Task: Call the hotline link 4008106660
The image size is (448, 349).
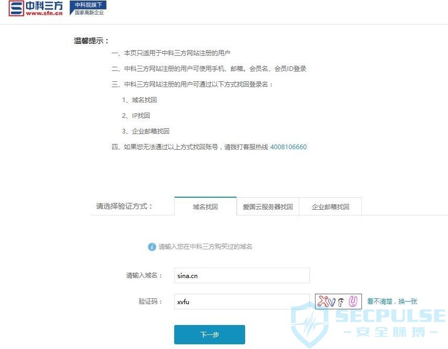Action: coord(288,147)
